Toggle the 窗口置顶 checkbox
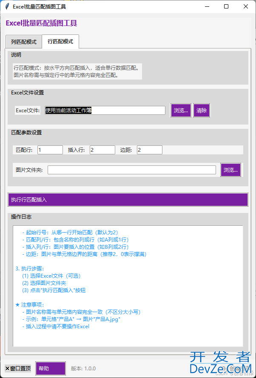The width and height of the screenshot is (256, 378). point(18,369)
